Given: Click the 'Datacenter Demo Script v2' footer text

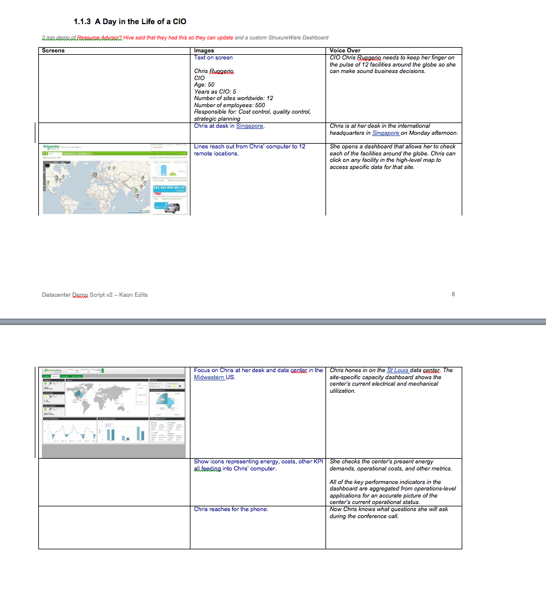Looking at the screenshot, I should coord(95,294).
